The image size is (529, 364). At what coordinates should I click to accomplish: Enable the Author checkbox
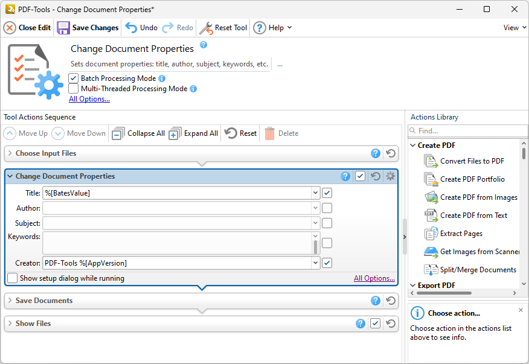pyautogui.click(x=327, y=208)
